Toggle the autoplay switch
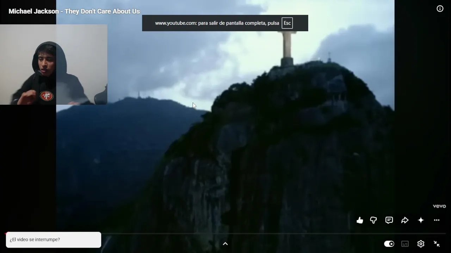 (389, 244)
